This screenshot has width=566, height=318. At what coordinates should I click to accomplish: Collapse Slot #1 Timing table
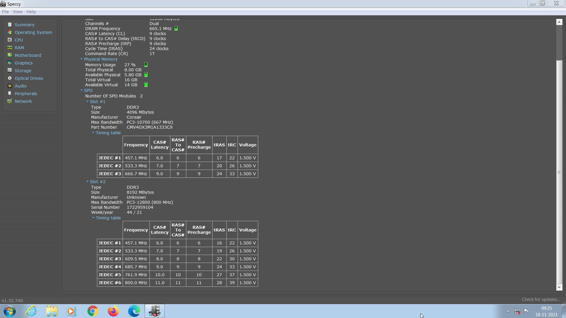[93, 133]
